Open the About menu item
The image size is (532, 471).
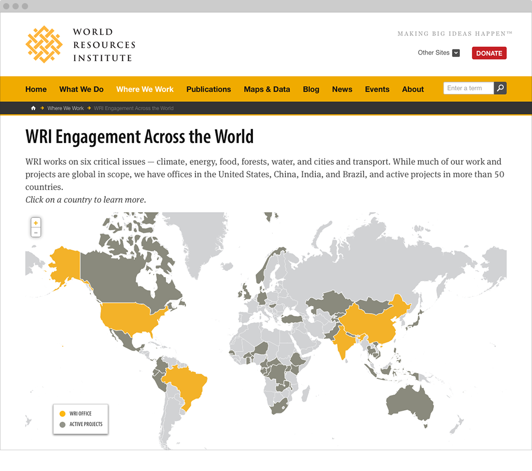pyautogui.click(x=413, y=89)
